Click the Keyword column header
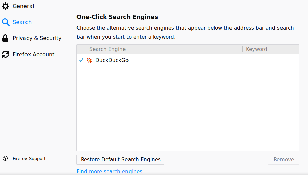This screenshot has width=308, height=175. [256, 49]
